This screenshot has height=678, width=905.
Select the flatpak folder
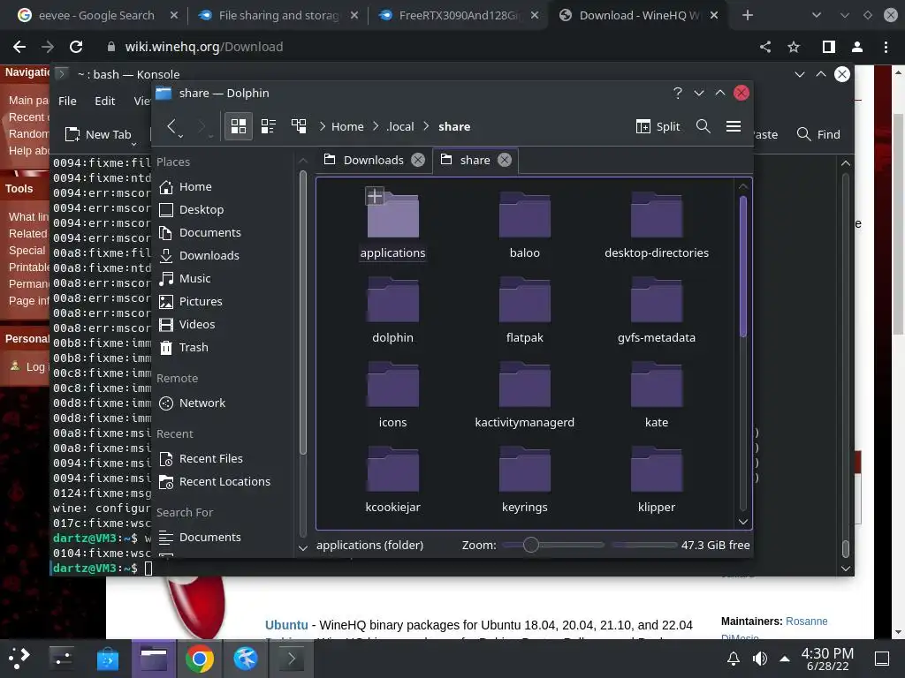pos(525,310)
